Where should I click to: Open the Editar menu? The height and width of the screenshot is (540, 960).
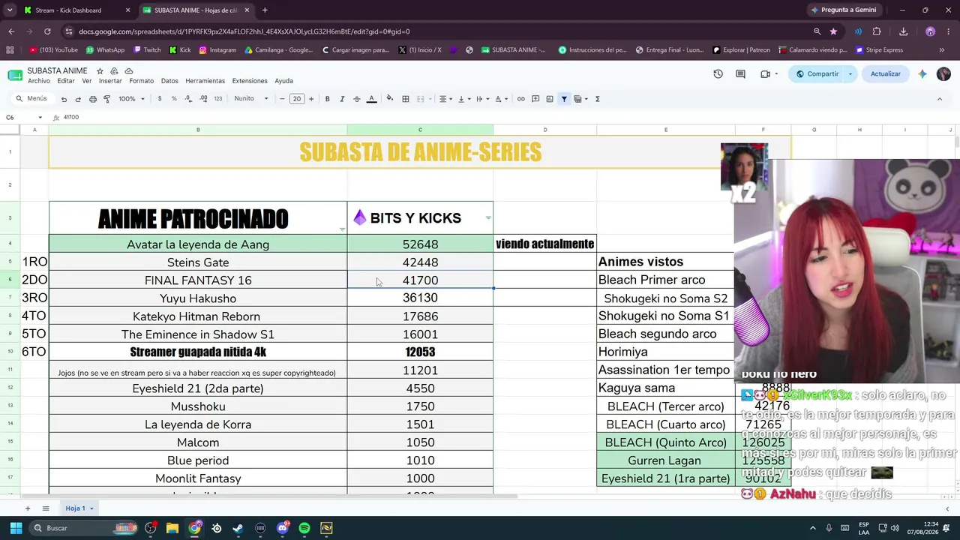pyautogui.click(x=66, y=81)
